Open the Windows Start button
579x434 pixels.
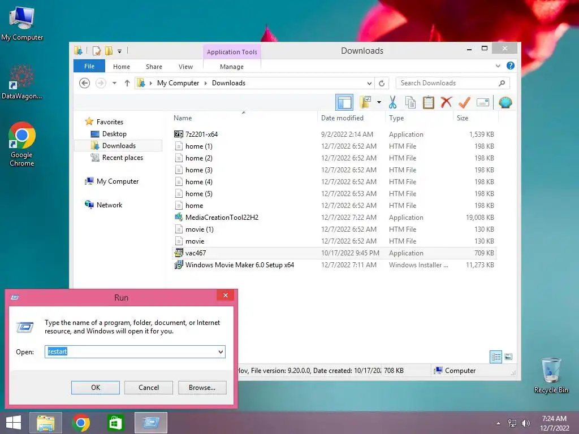click(x=14, y=423)
